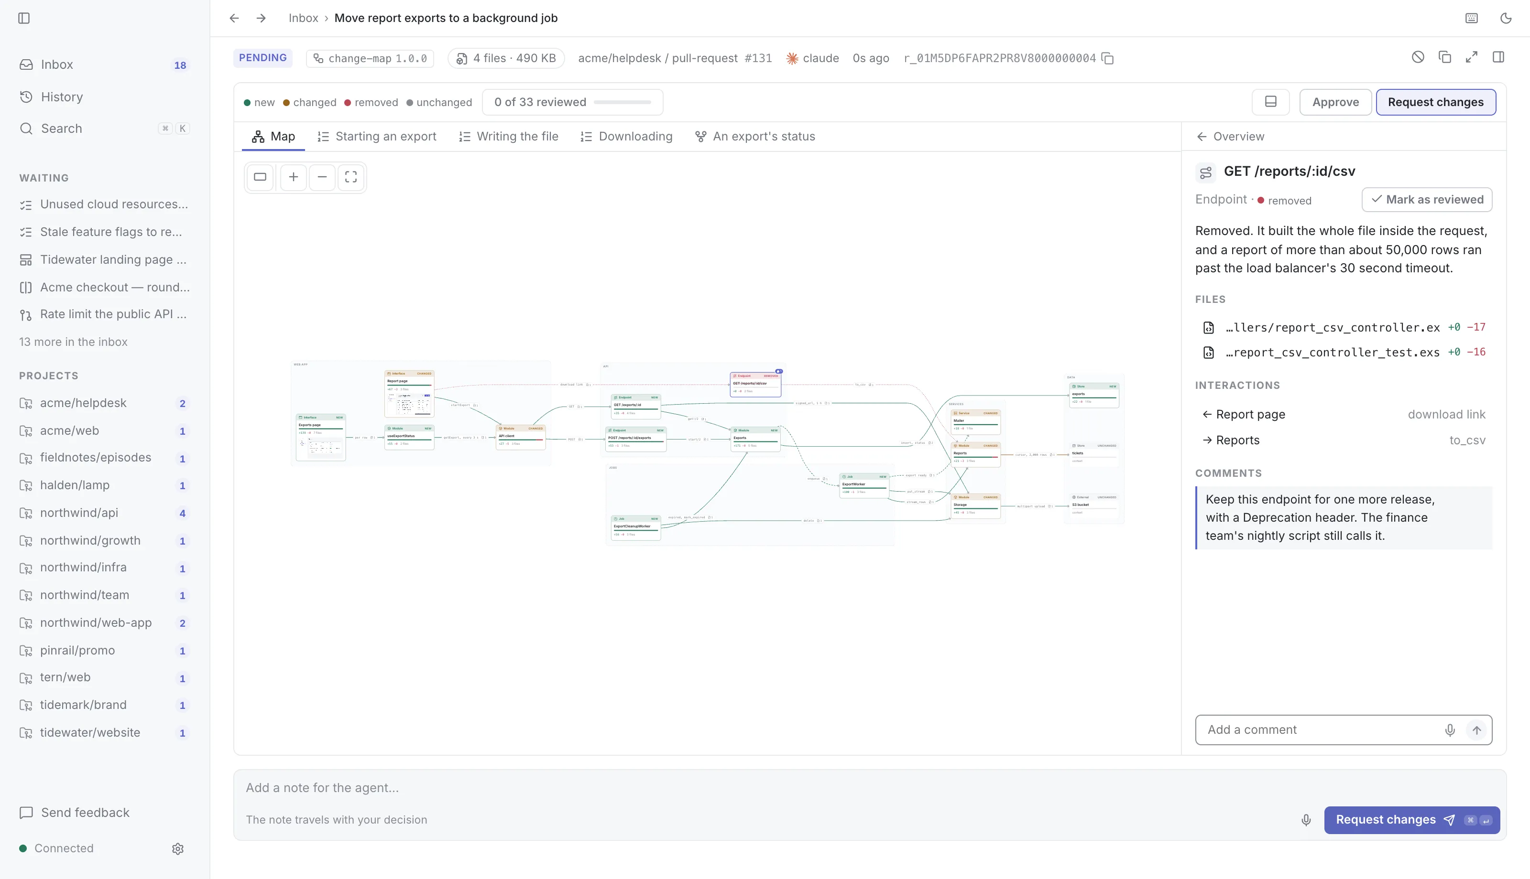
Task: Click the duplicate copy icon in header
Action: click(x=1445, y=57)
